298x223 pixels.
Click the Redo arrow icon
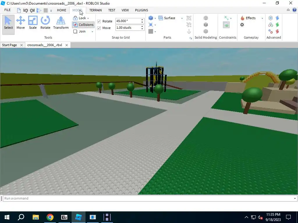coord(32,10)
